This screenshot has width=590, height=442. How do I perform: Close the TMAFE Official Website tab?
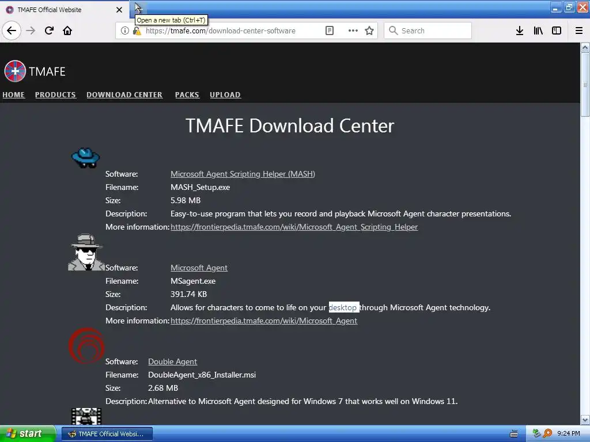click(x=119, y=10)
